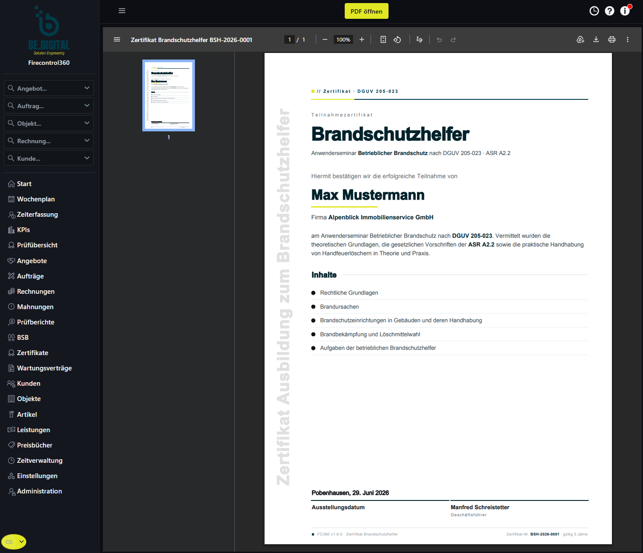
Task: Zoom in the PDF with plus icon
Action: [x=362, y=39]
